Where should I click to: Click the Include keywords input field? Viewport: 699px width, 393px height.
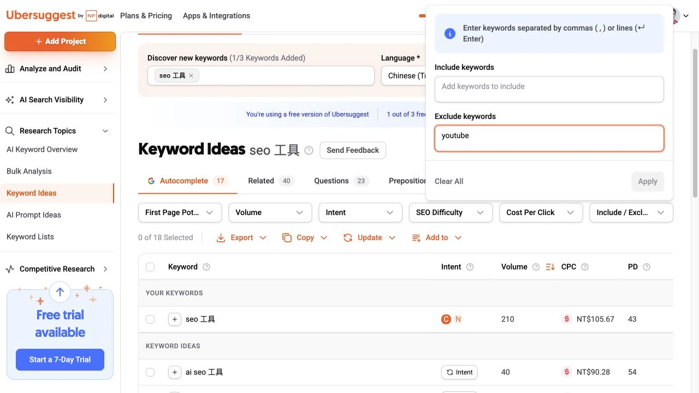tap(549, 89)
